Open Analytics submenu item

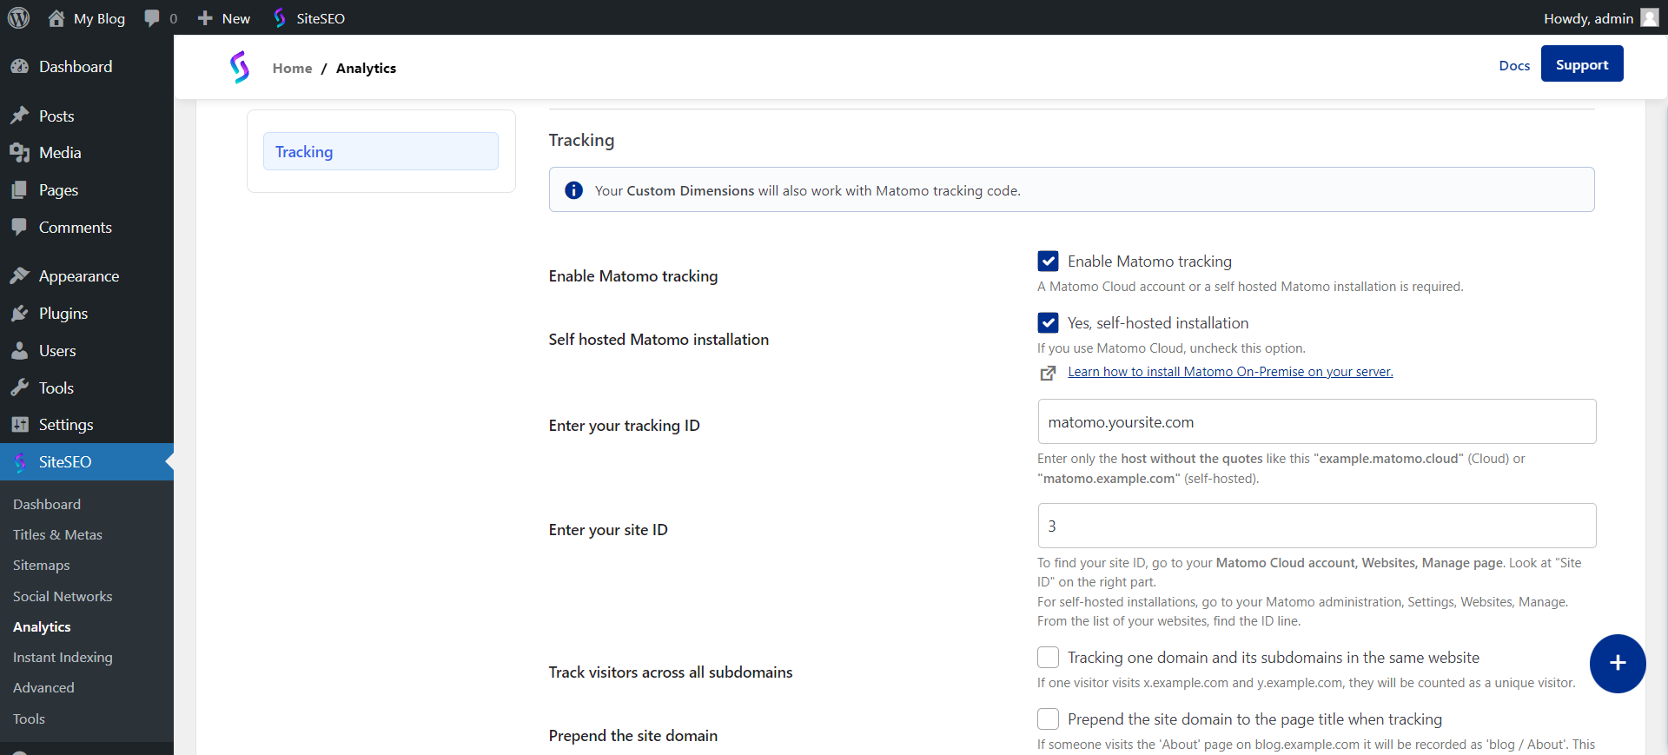[42, 627]
